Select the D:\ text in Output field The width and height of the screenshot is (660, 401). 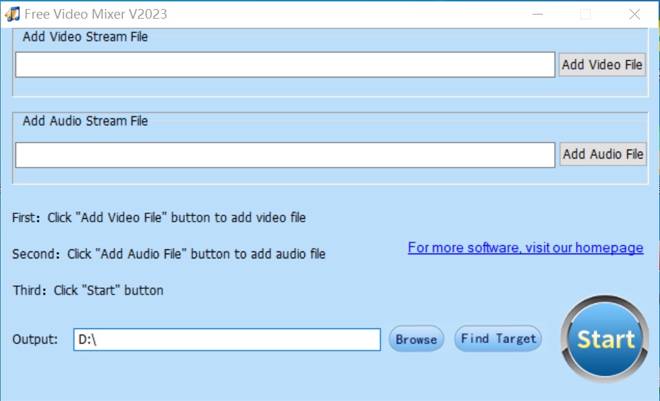[87, 339]
